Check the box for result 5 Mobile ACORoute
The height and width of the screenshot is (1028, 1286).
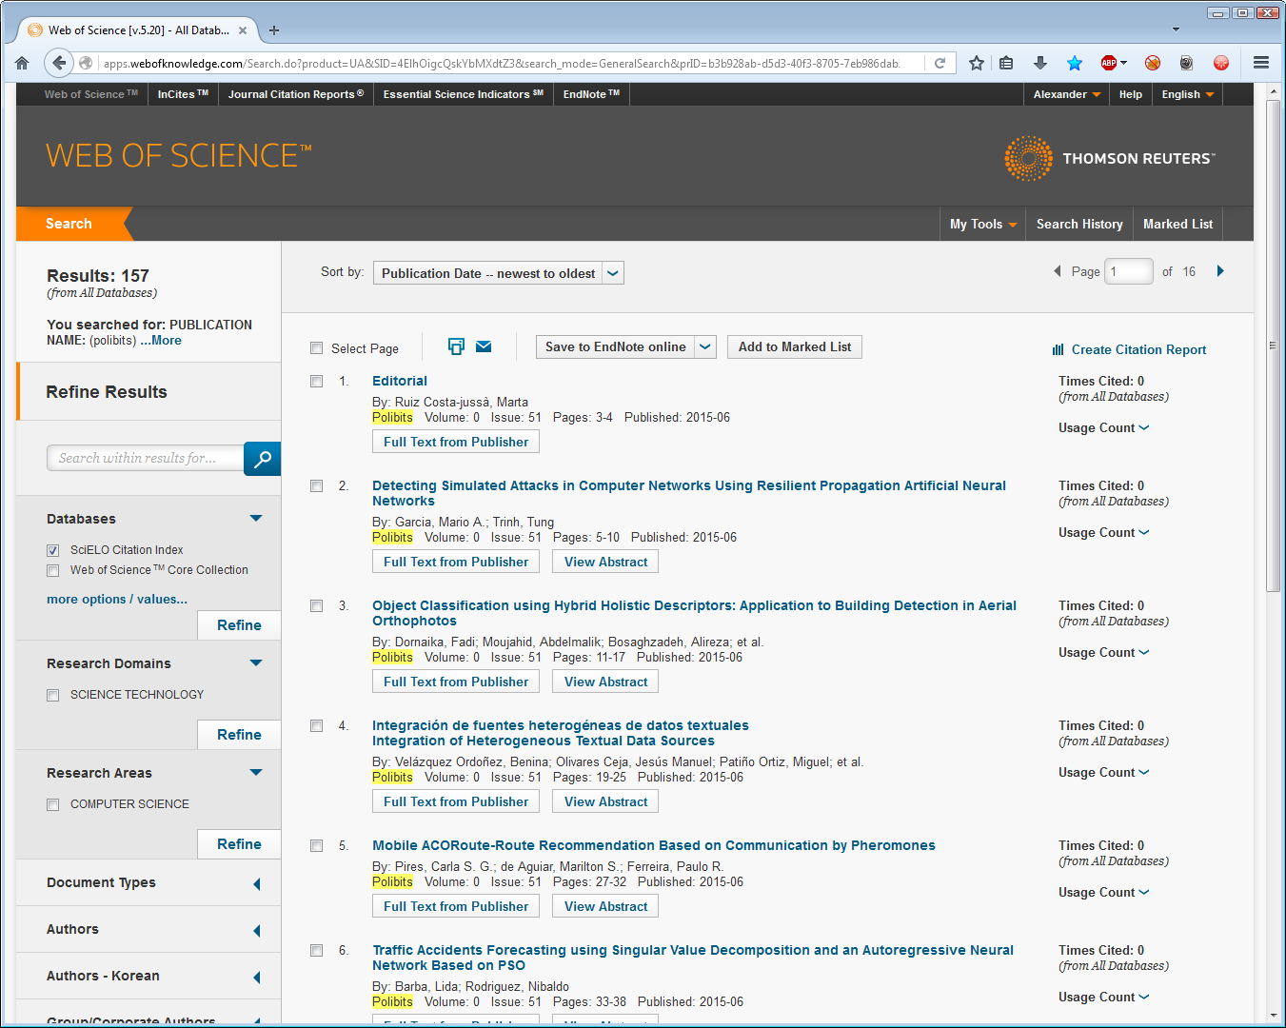click(x=317, y=845)
